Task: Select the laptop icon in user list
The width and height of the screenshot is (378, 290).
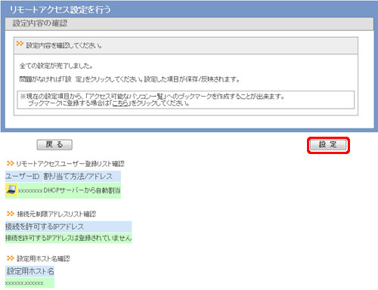Action: pyautogui.click(x=11, y=190)
